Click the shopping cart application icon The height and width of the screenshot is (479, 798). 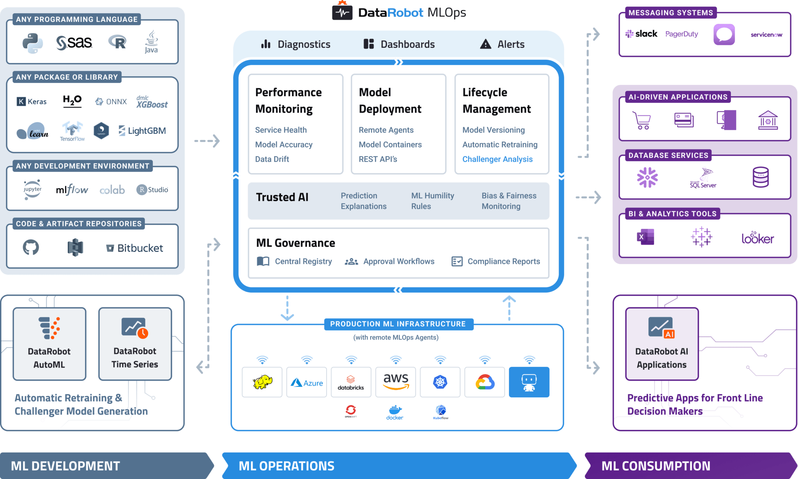tap(642, 120)
